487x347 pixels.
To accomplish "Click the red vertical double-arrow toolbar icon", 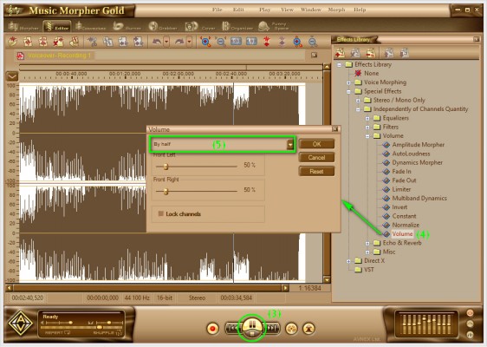I will 267,42.
